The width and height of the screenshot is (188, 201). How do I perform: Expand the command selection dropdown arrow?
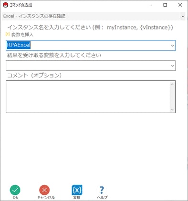pos(183,16)
